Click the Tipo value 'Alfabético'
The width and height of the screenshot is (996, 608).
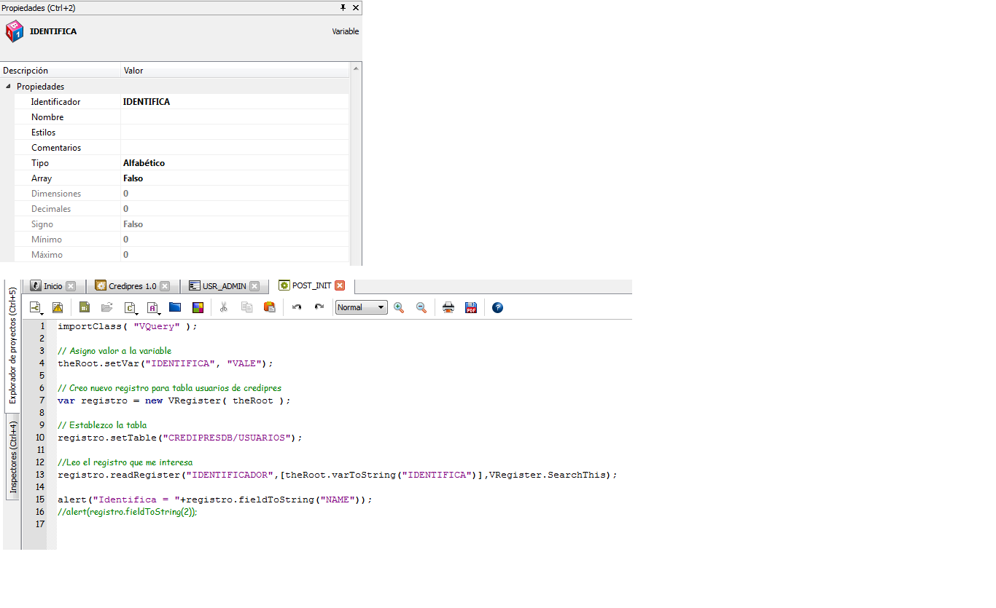click(144, 163)
